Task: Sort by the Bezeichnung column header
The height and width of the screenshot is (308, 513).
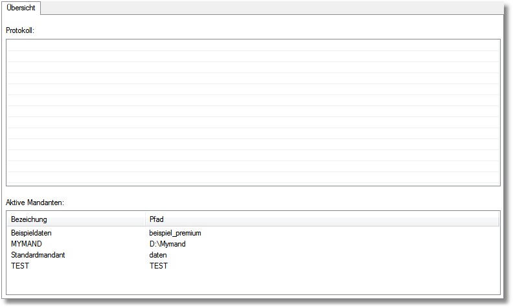Action: pos(29,219)
